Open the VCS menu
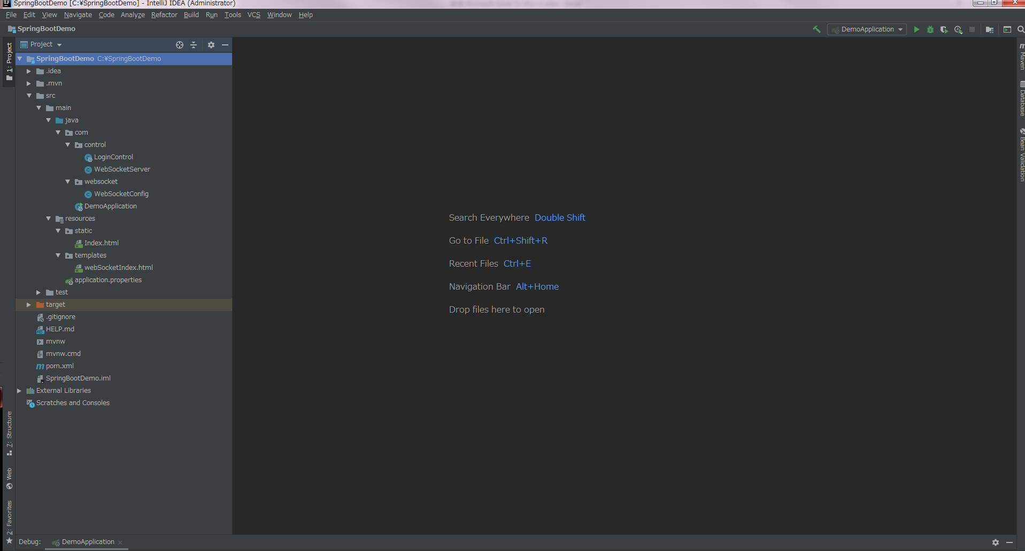 [x=254, y=15]
